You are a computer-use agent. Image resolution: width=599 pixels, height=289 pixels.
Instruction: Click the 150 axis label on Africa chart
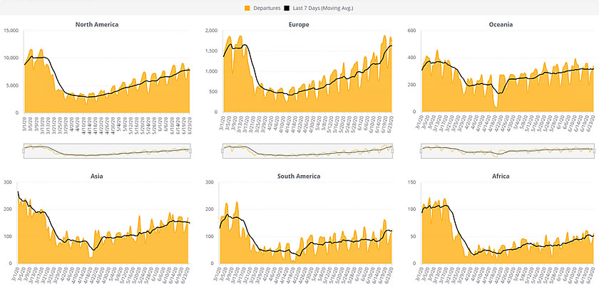412,182
